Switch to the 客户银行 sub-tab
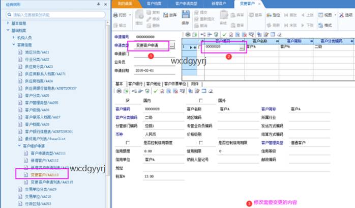Viewport: 355px width, 208px height. (135, 83)
